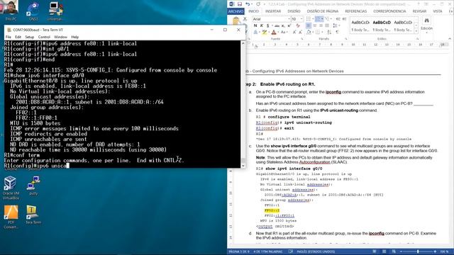Click the Multilevel list icon

(328, 19)
